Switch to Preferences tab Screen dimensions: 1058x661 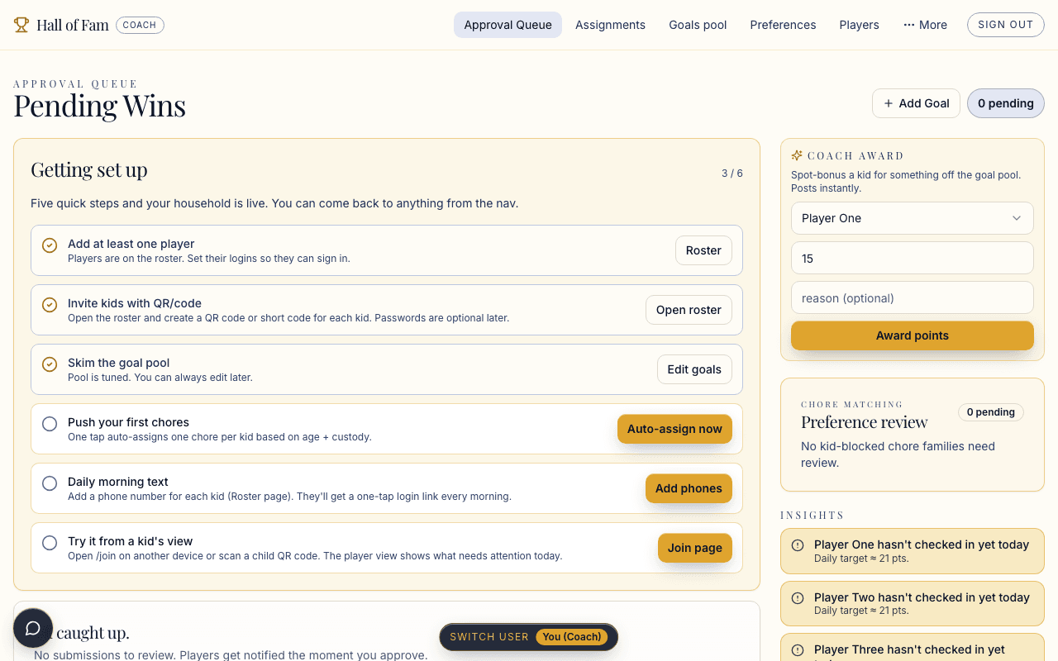[783, 25]
